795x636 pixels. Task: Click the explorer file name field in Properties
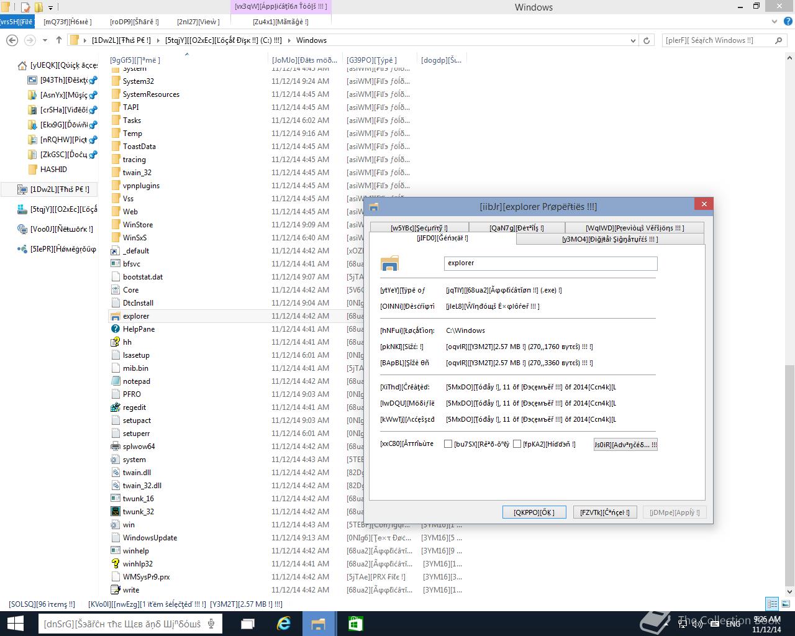[x=550, y=263]
